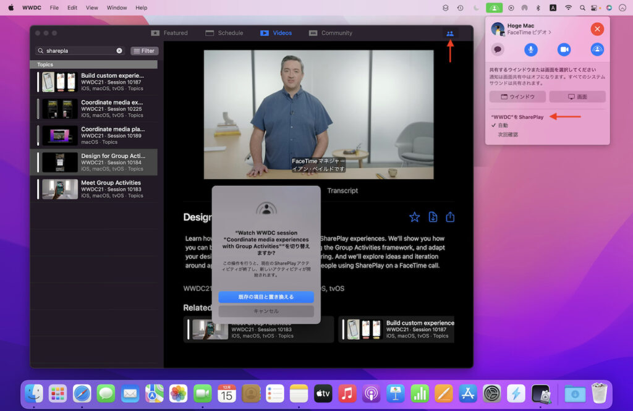Viewport: 633px width, 411px height.
Task: Open Launchpad in the Dock
Action: [x=57, y=394]
